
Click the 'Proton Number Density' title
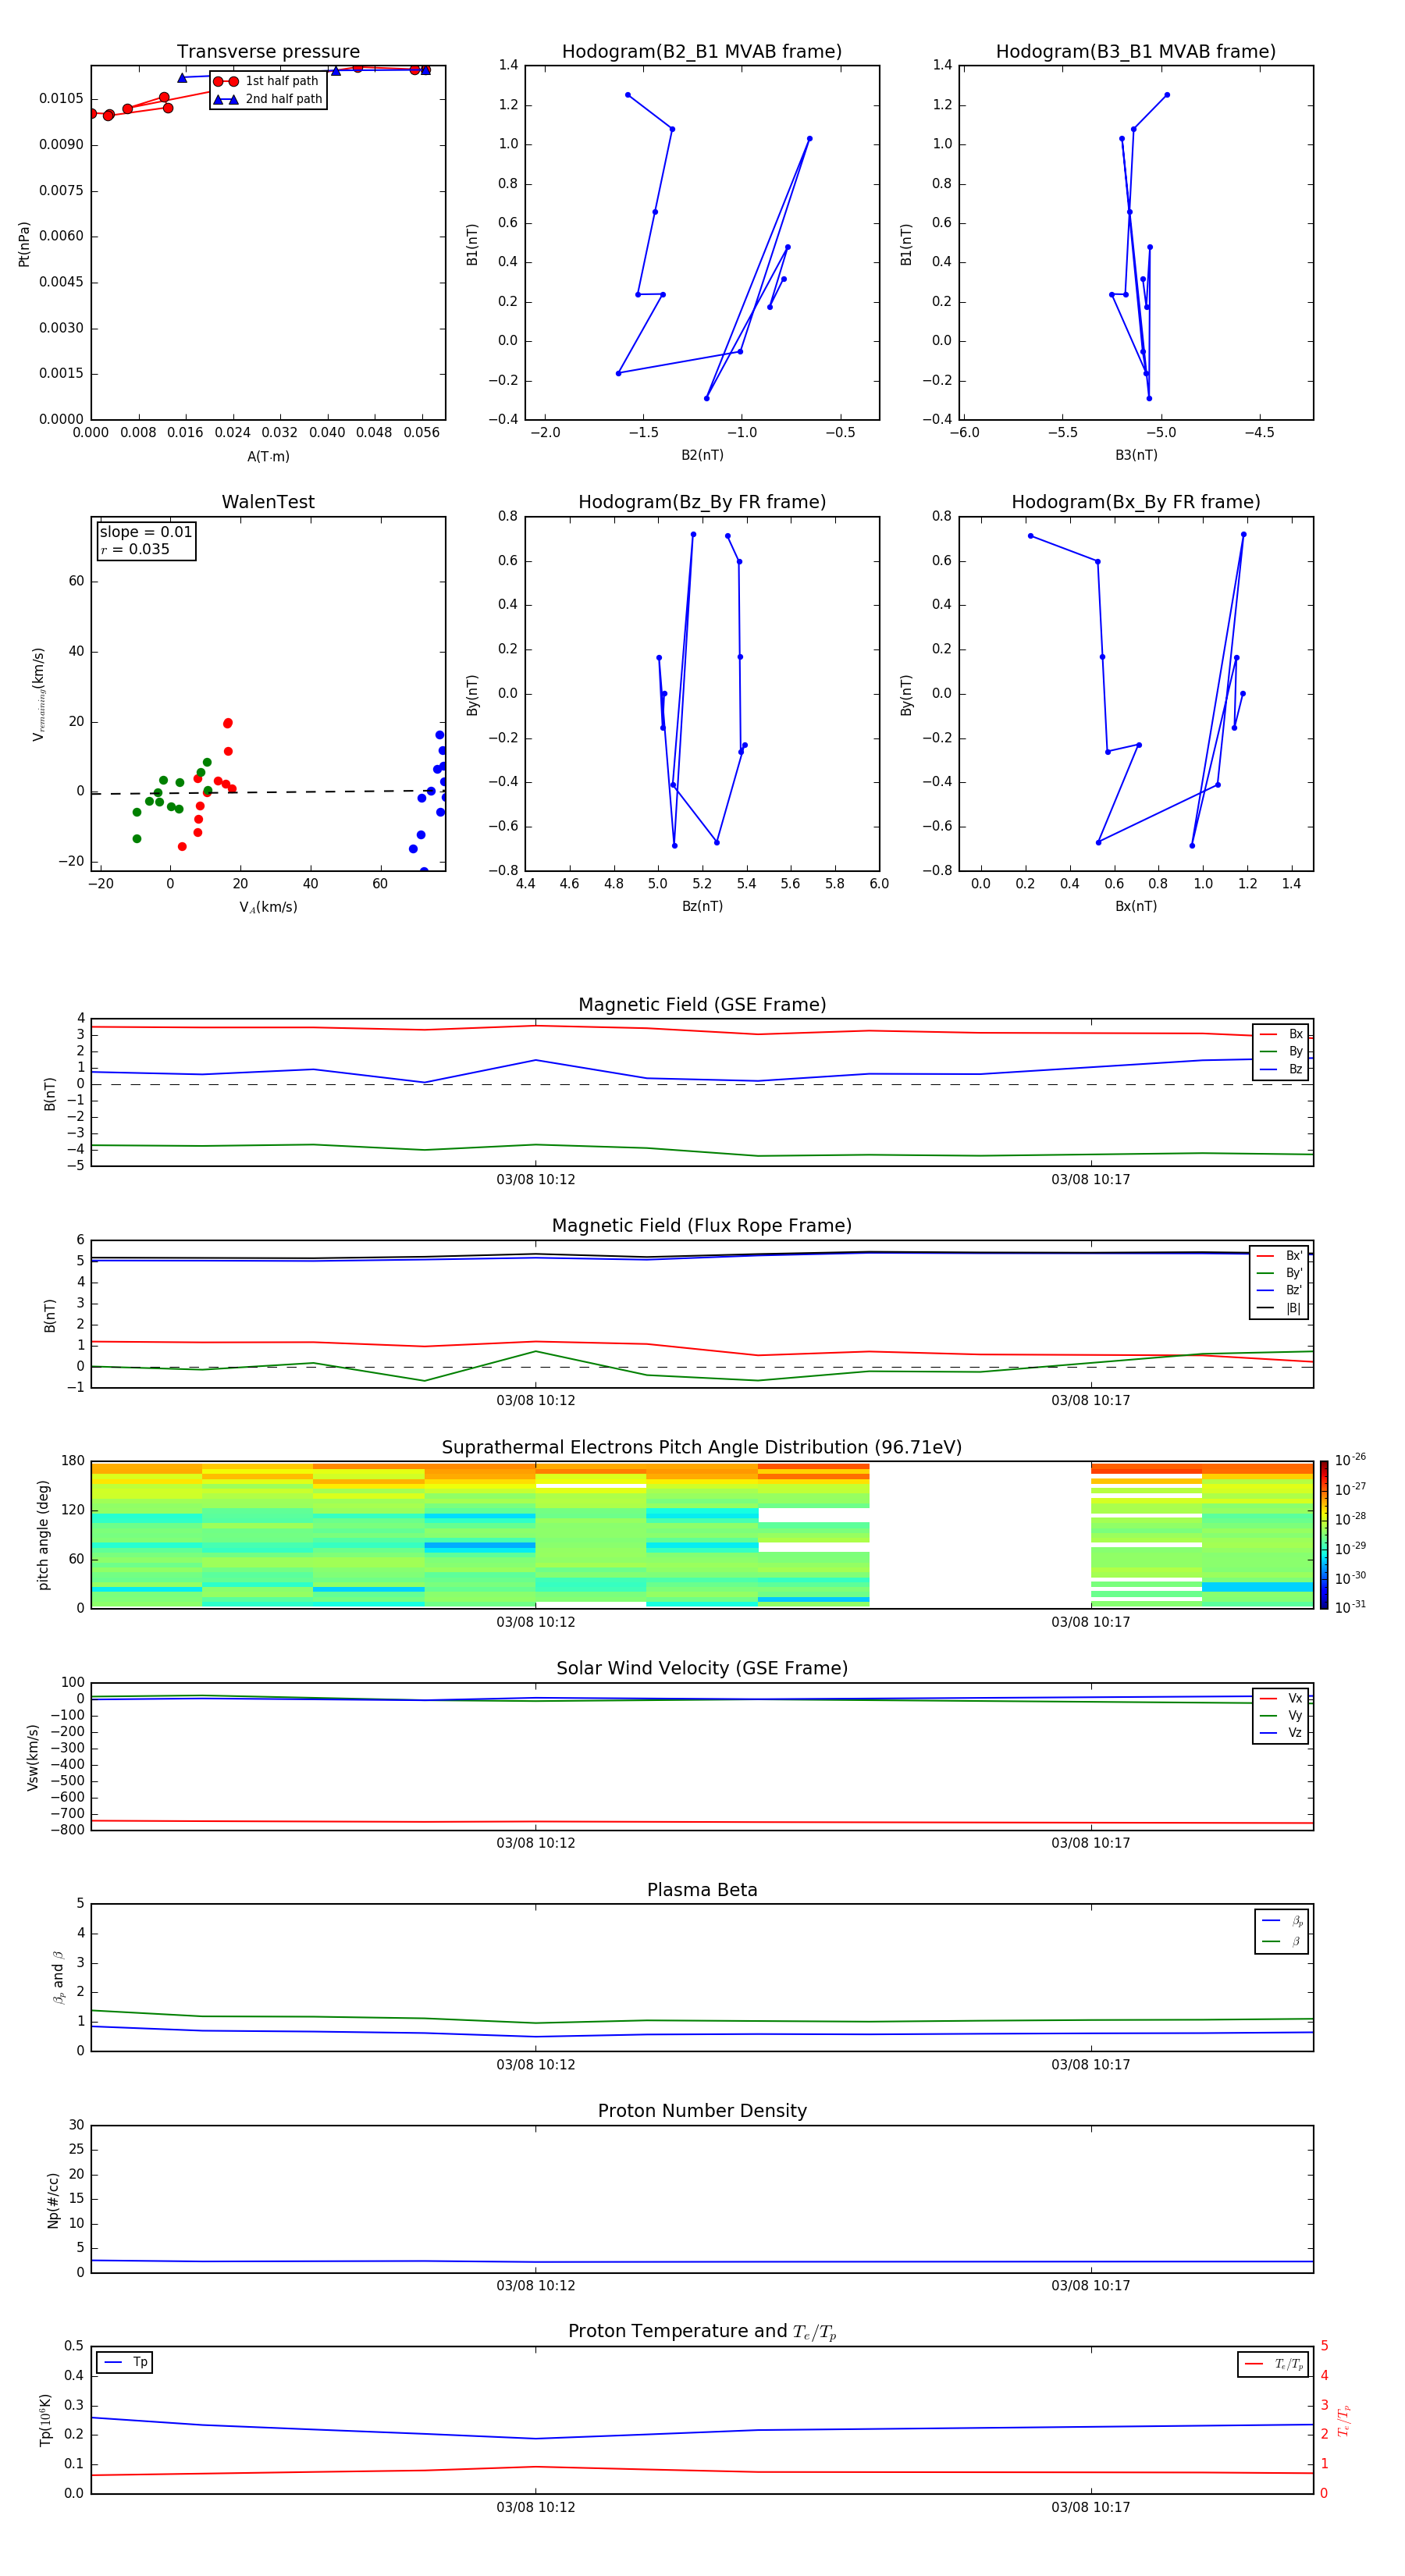coord(702,2111)
